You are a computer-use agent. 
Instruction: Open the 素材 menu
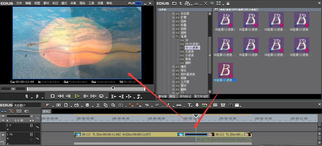(46, 3)
